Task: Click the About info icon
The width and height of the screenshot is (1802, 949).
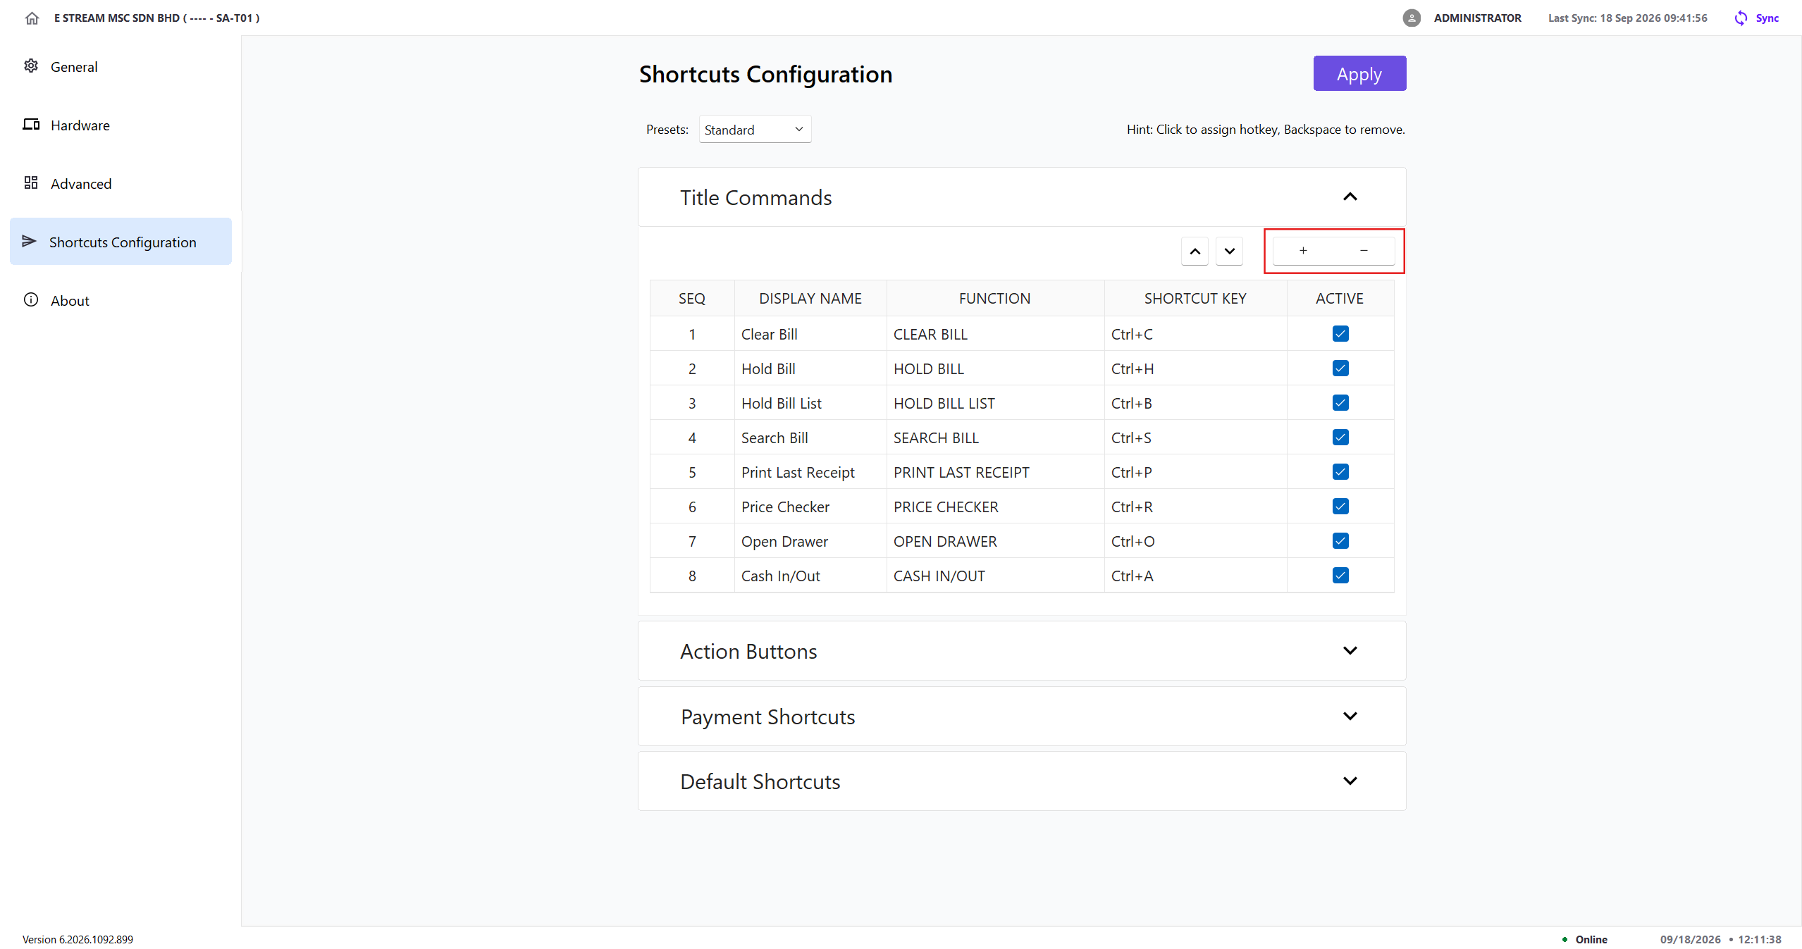Action: 31,300
